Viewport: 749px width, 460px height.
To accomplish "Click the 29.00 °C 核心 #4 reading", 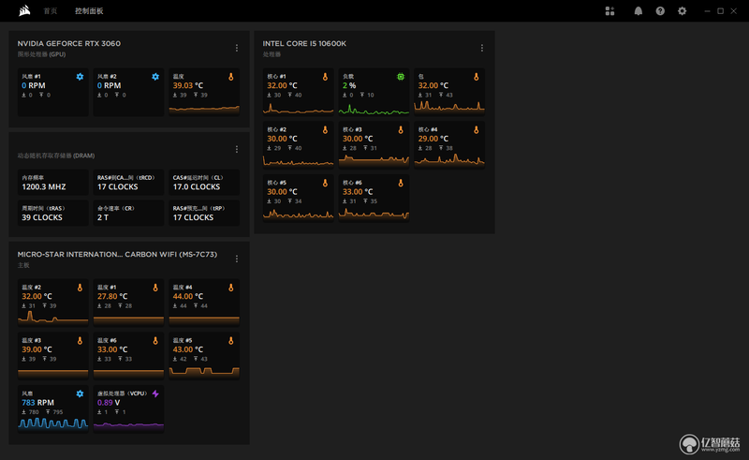I will (x=433, y=139).
